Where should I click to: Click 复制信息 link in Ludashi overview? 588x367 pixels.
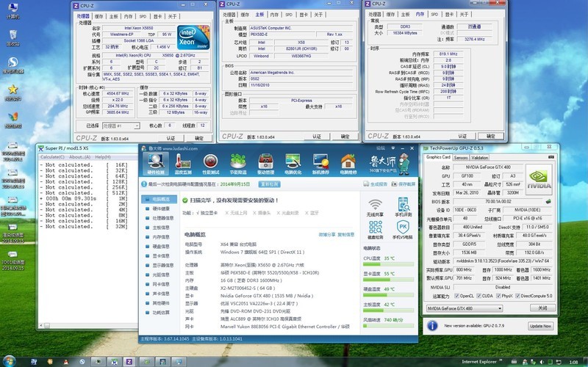click(x=345, y=235)
